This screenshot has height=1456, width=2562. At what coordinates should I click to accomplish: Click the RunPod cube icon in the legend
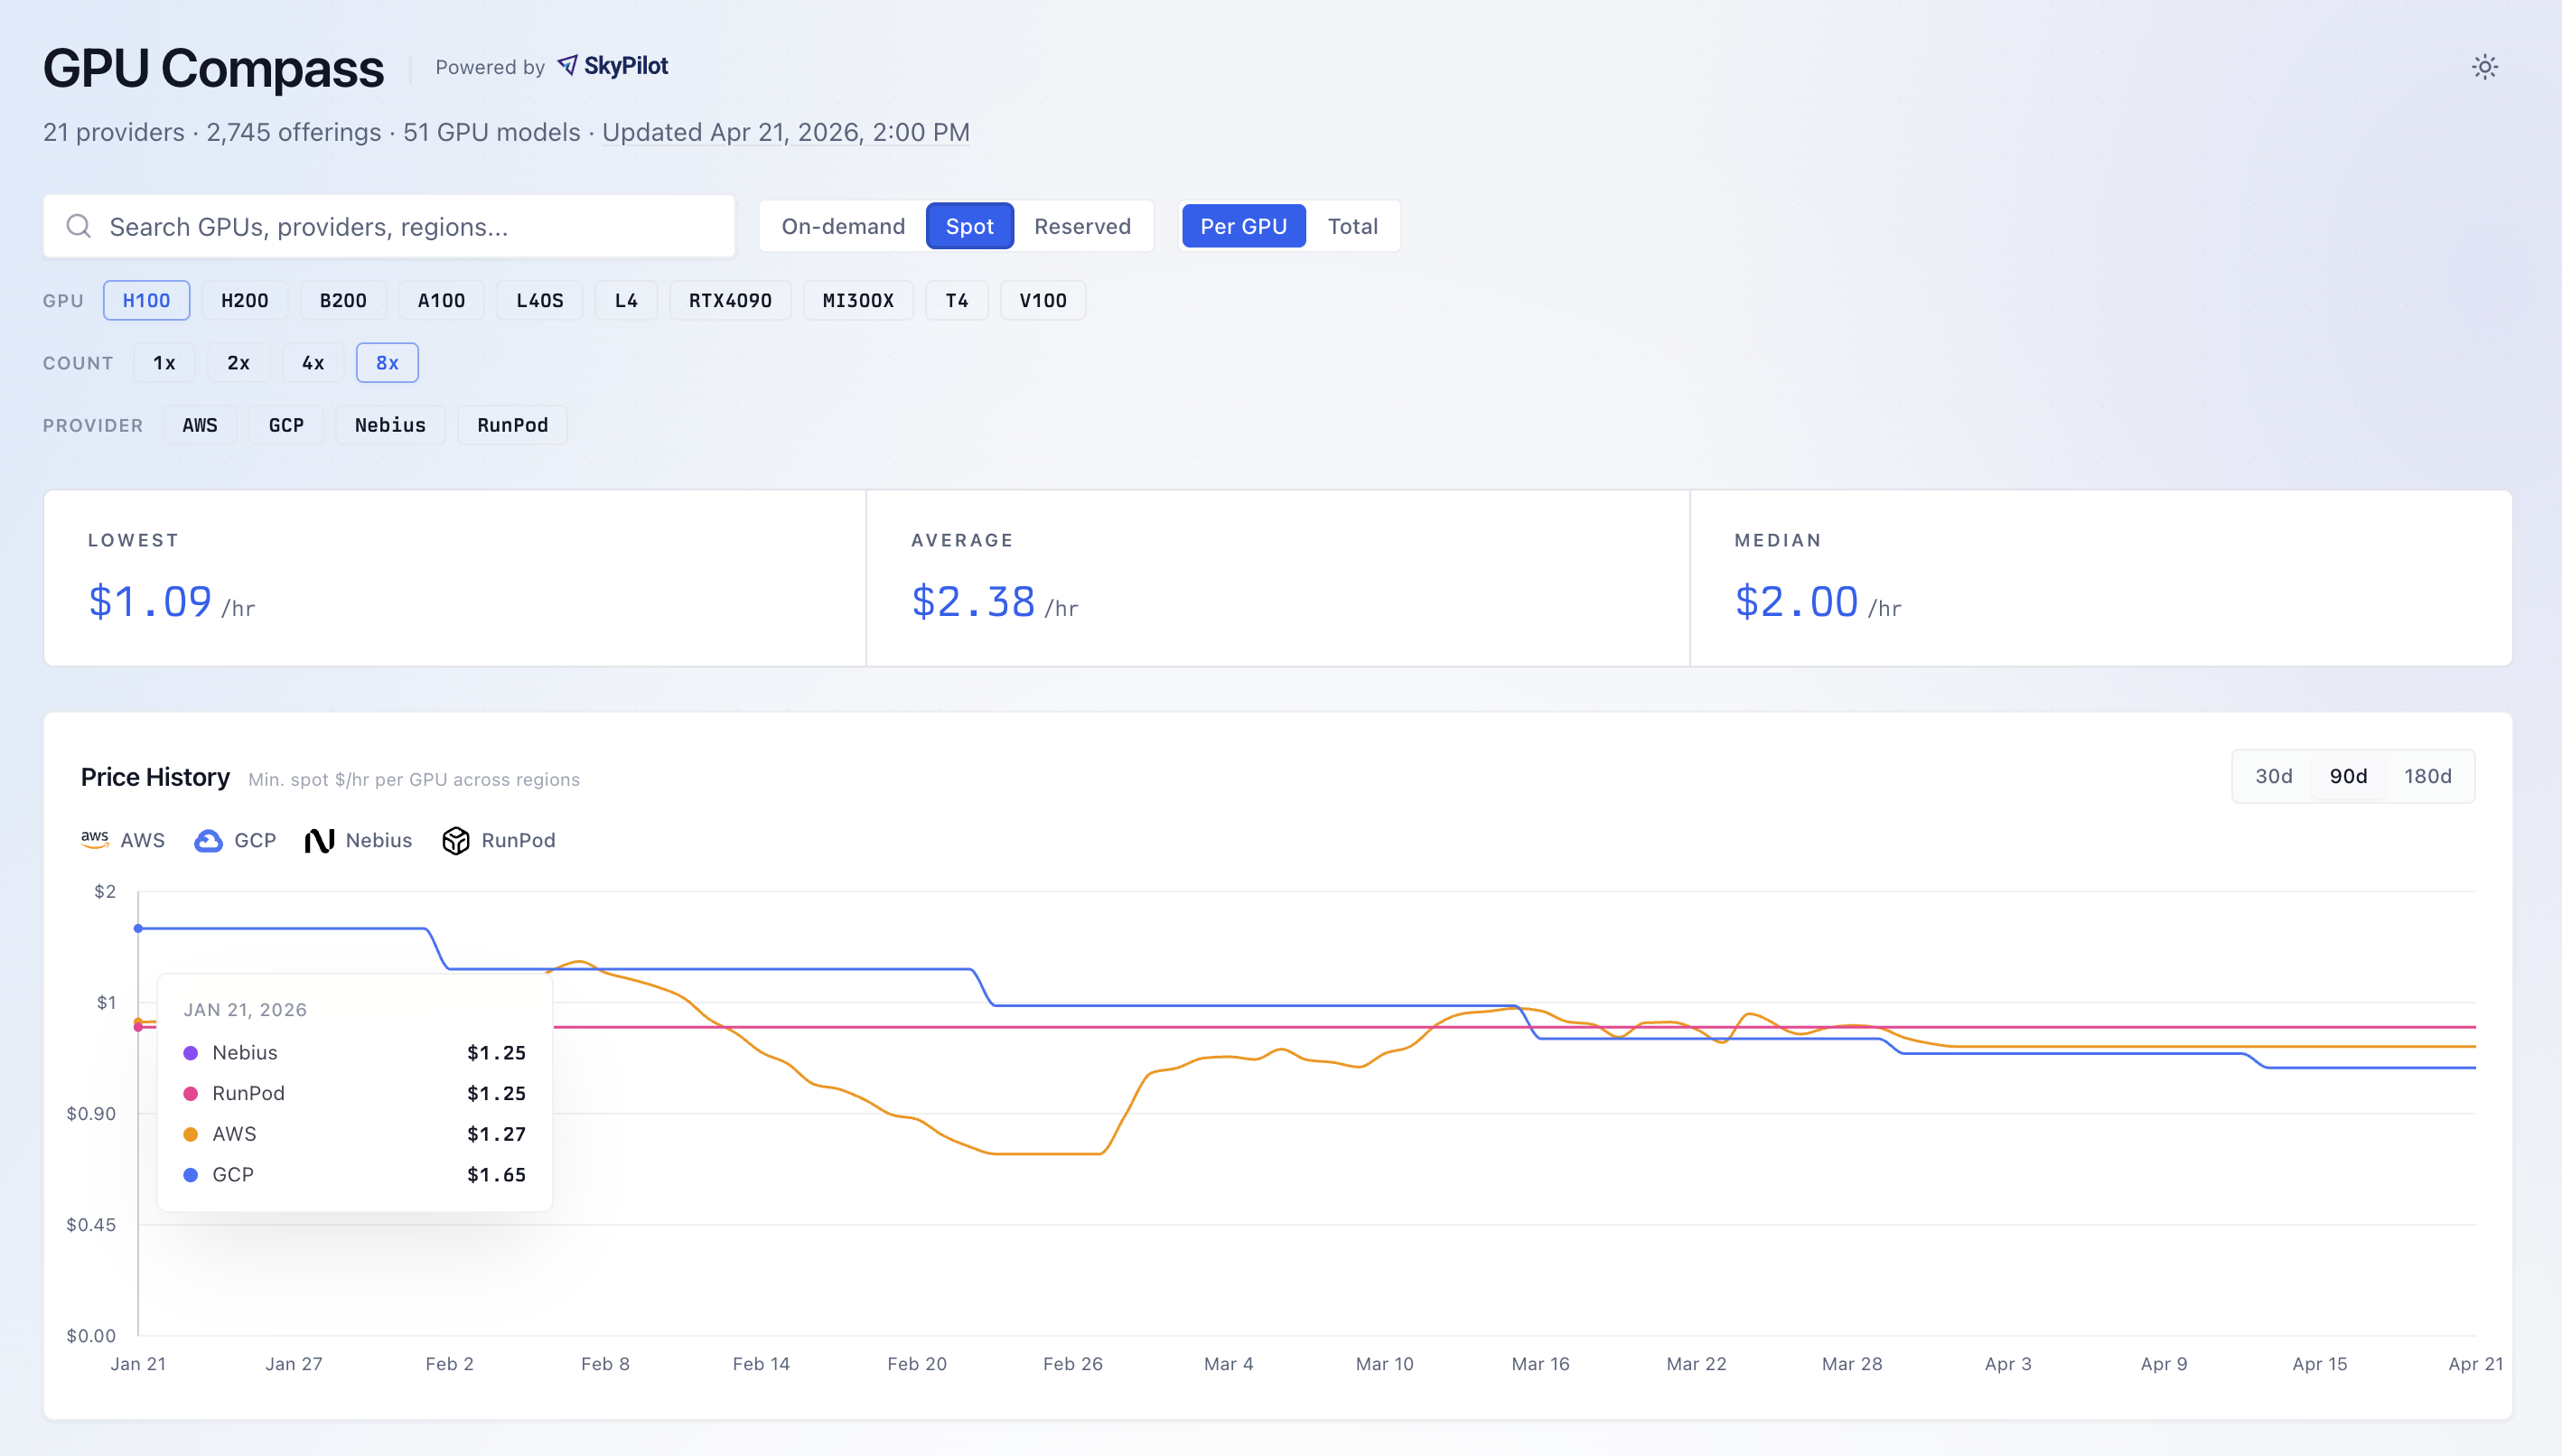coord(456,841)
